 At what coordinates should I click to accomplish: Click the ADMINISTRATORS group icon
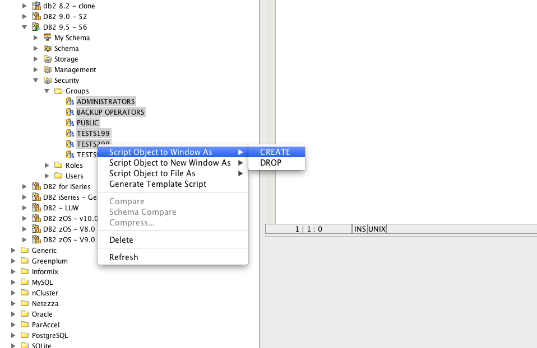[70, 101]
